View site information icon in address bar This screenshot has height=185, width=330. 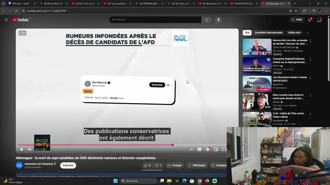pos(23,11)
